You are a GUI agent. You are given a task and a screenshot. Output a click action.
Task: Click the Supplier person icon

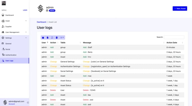click(x=3, y=26)
